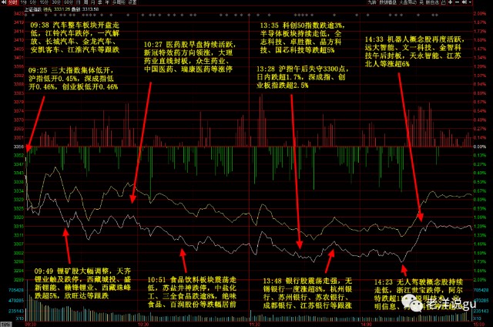Click the minus zoom-out icon
The width and height of the screenshot is (493, 327).
pyautogui.click(x=457, y=2)
